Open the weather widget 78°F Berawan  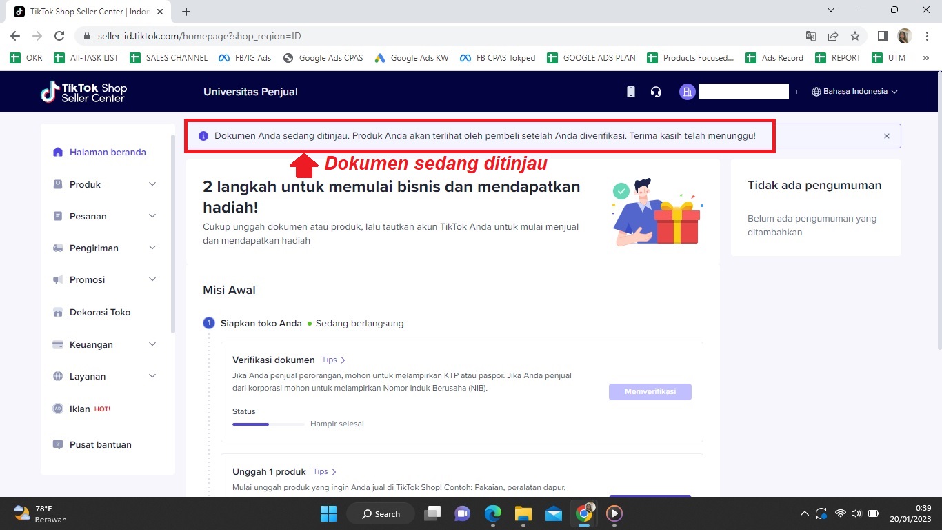pyautogui.click(x=40, y=513)
